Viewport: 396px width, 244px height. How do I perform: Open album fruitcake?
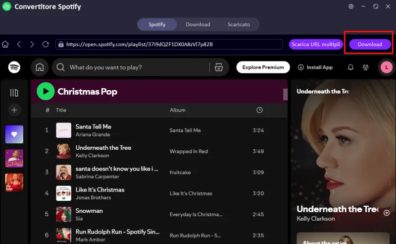180,173
